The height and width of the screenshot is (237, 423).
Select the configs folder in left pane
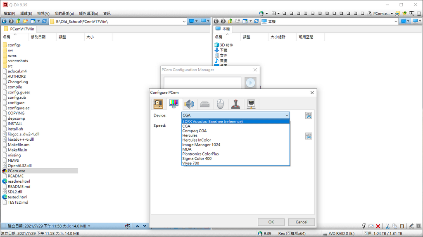[x=14, y=45]
